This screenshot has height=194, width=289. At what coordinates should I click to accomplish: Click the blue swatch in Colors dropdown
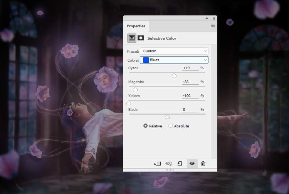146,60
